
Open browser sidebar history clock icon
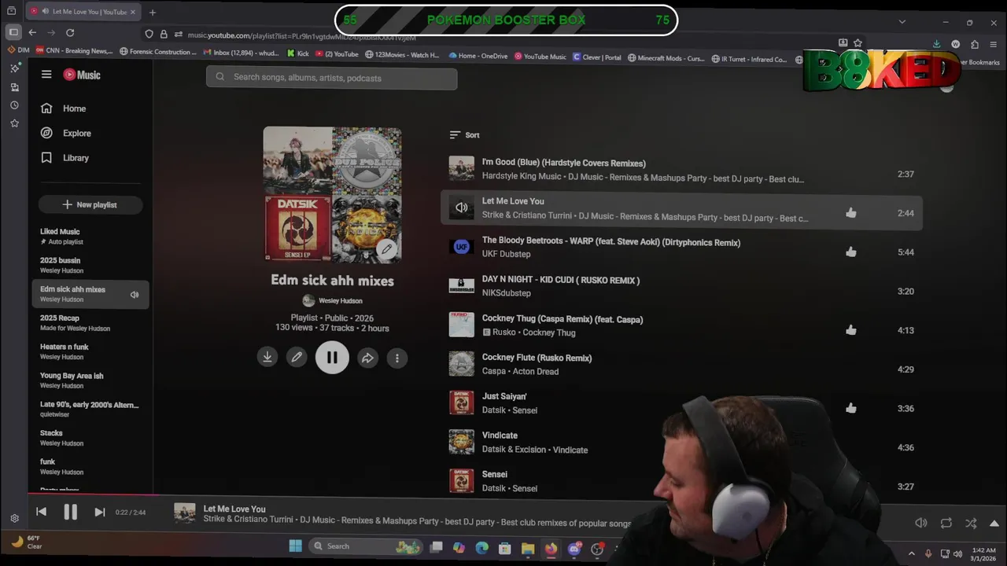point(14,105)
